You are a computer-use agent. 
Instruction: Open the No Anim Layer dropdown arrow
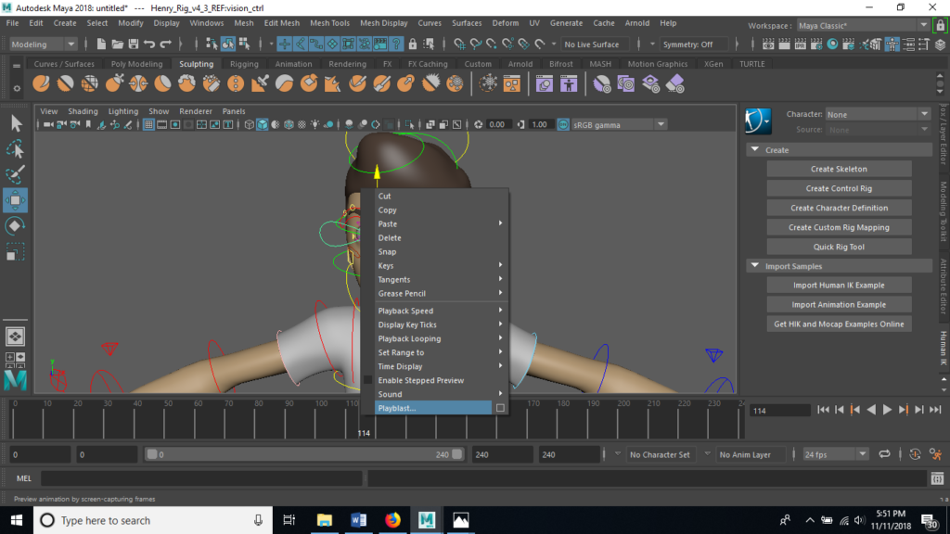(707, 454)
